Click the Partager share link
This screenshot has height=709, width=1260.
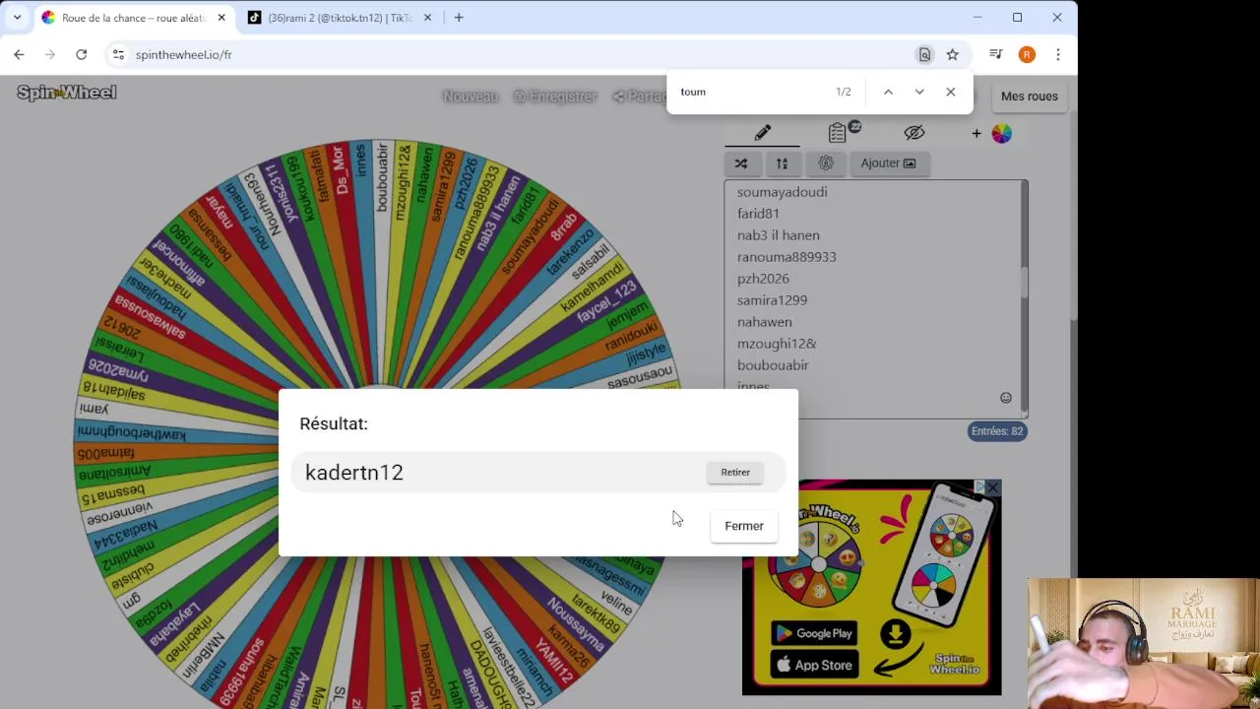[x=640, y=97]
